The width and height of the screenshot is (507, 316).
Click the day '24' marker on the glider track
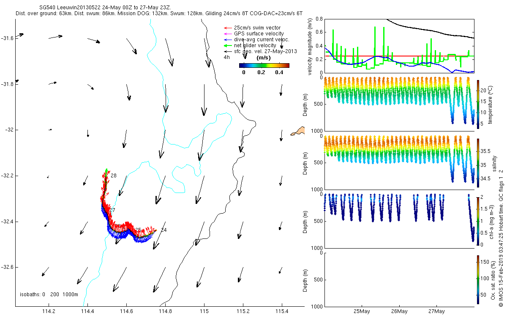[164, 230]
